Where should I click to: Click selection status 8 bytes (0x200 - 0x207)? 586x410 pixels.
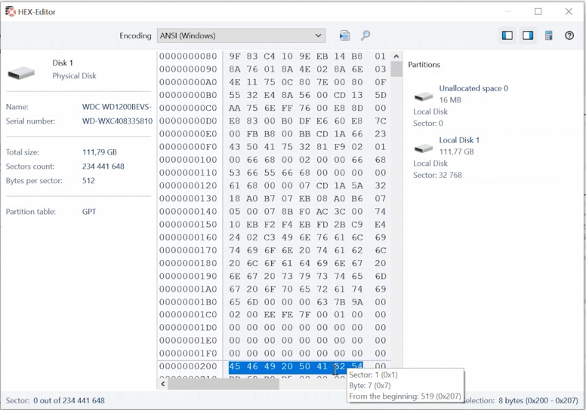tap(538, 401)
